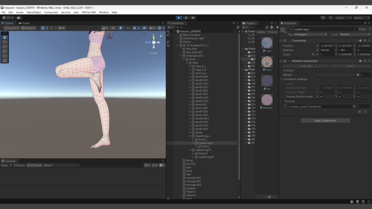Switch to the Game tab
Image resolution: width=372 pixels, height=209 pixels.
tap(24, 23)
